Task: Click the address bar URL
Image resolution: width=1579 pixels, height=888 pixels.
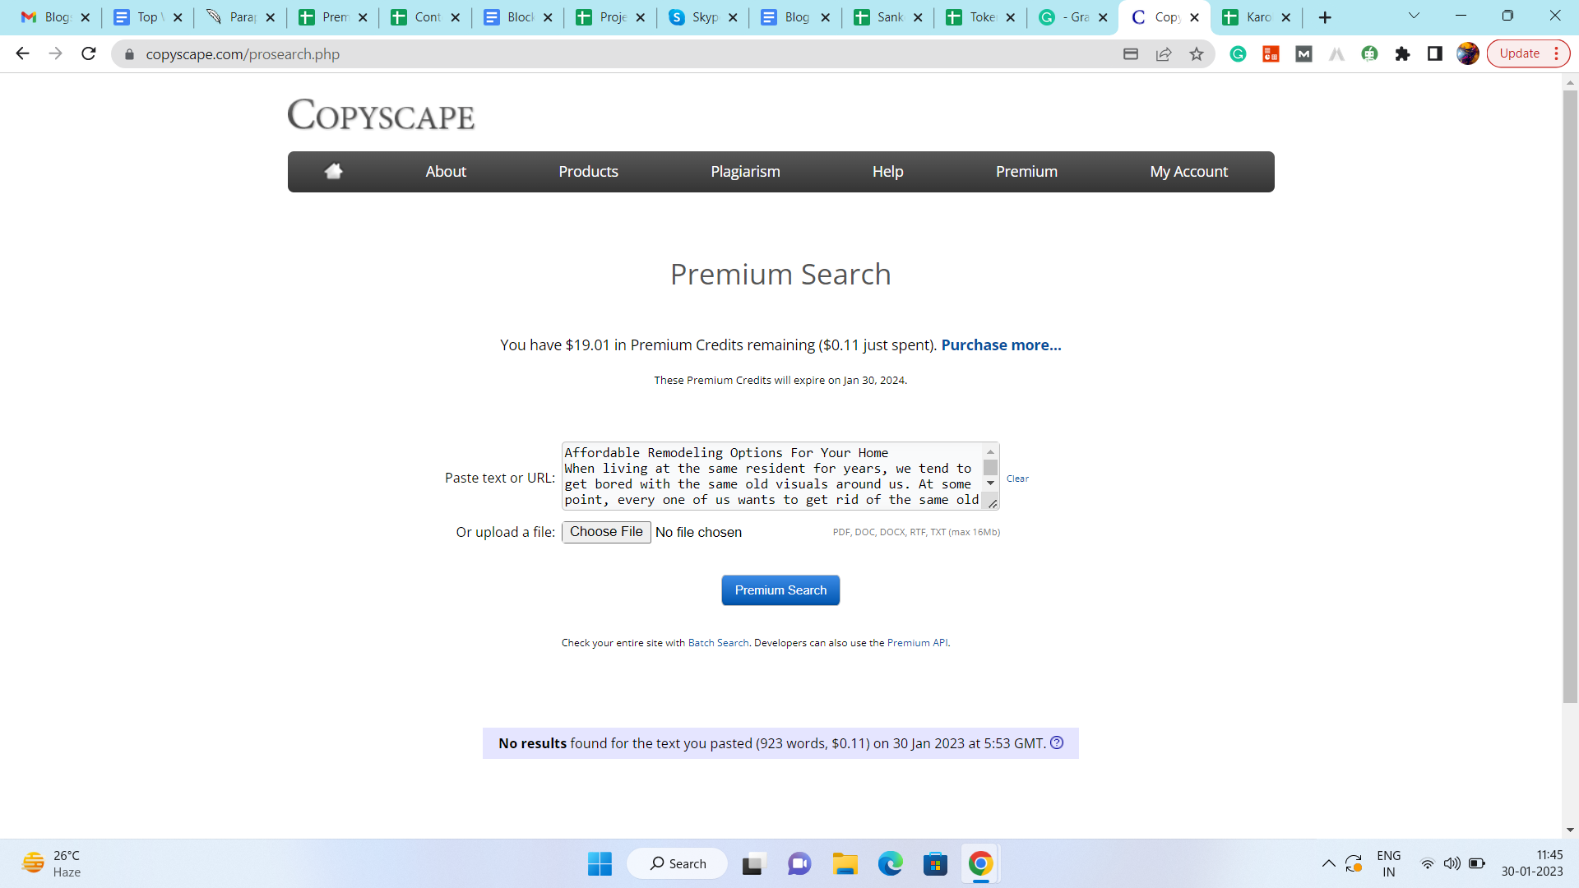Action: tap(243, 54)
